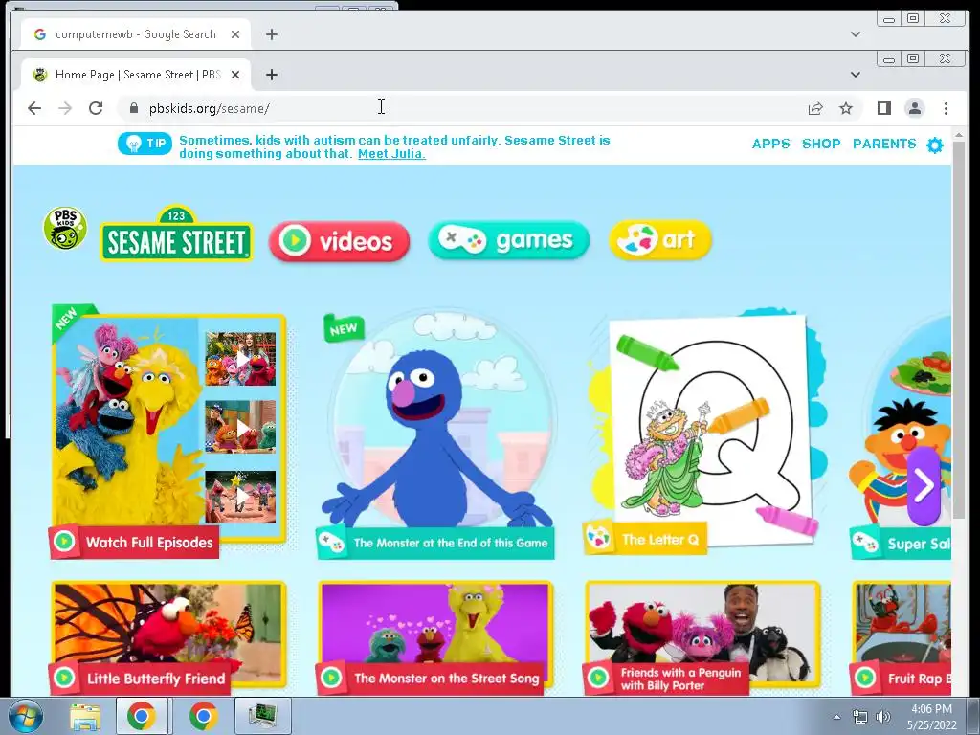Open the videos section
Image resolution: width=980 pixels, height=735 pixels.
pyautogui.click(x=340, y=240)
